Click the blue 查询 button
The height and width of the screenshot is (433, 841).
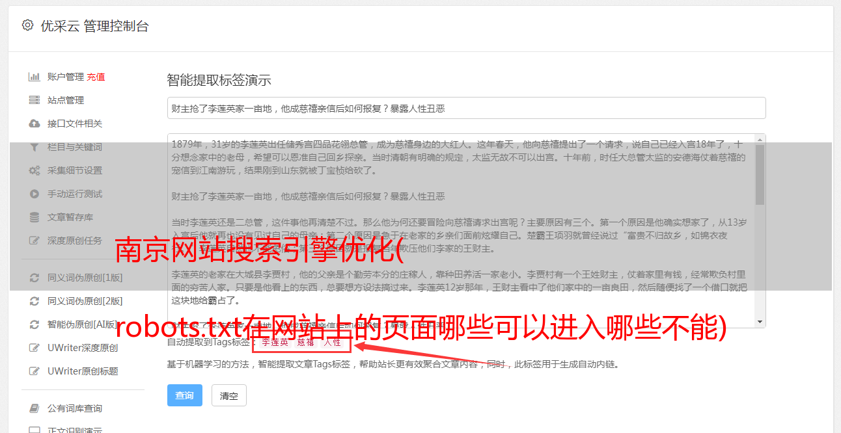point(185,395)
